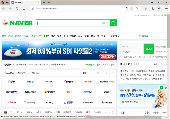This screenshot has width=170, height=119.
Task: Click the KBS press logo
Action: pos(30,82)
